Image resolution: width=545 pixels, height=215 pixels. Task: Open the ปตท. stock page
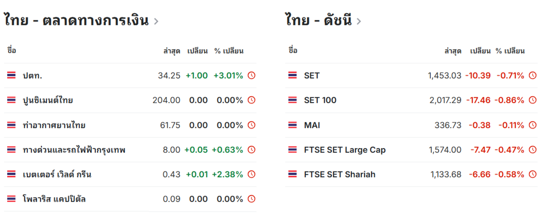(x=33, y=75)
